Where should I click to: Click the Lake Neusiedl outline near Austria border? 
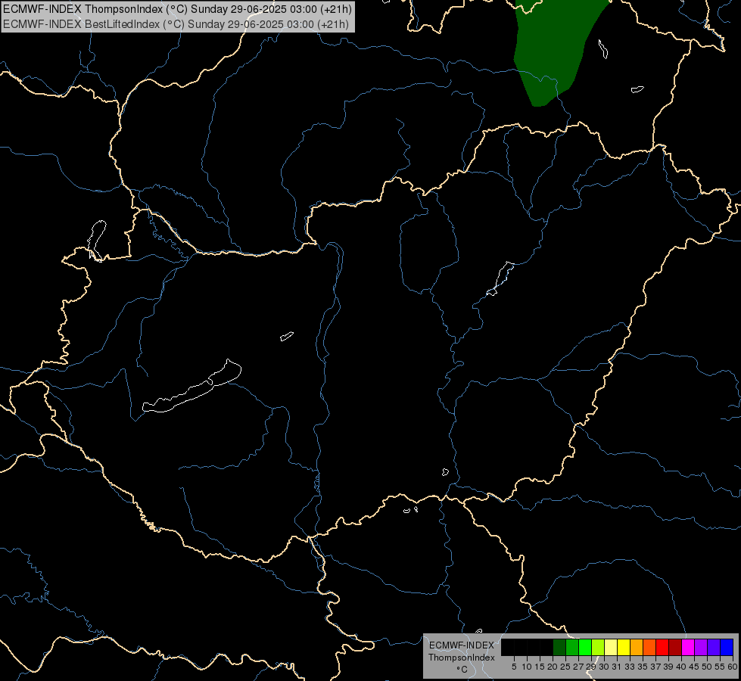click(96, 240)
